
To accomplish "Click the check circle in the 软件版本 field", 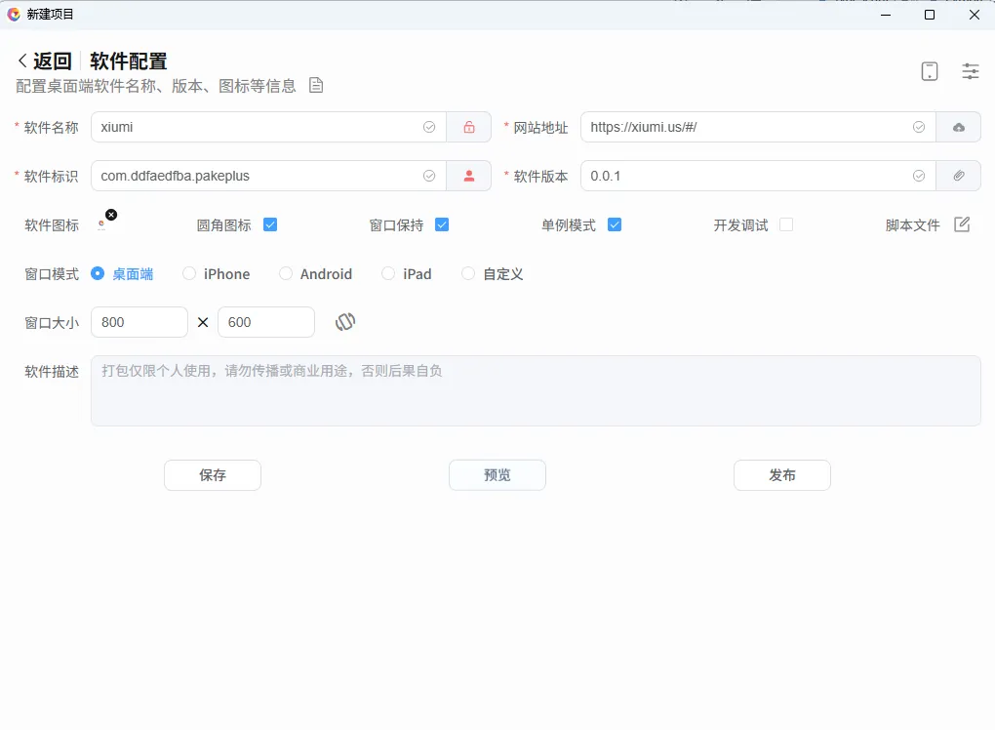I will tap(918, 176).
